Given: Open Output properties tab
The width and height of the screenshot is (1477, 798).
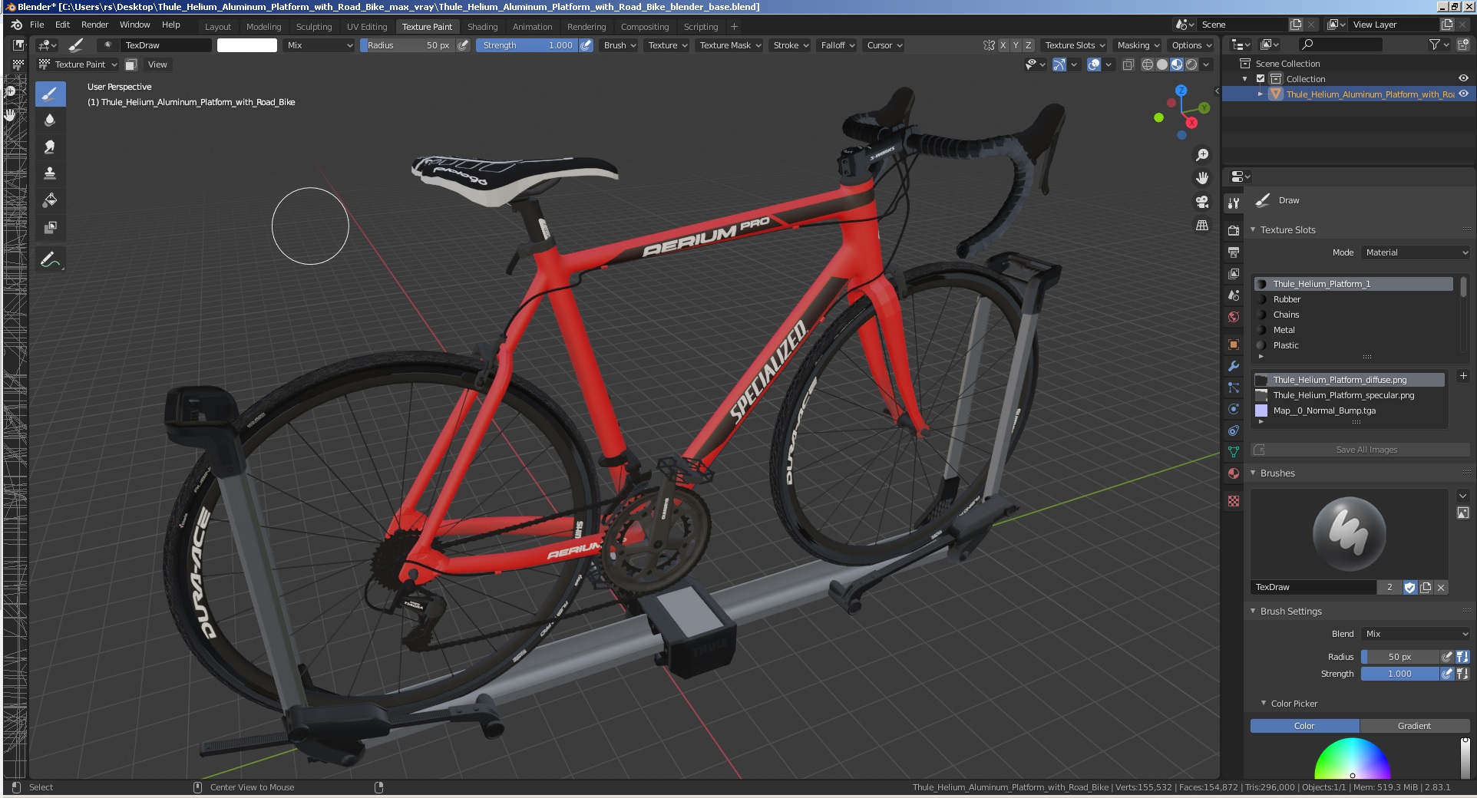Looking at the screenshot, I should [1234, 252].
